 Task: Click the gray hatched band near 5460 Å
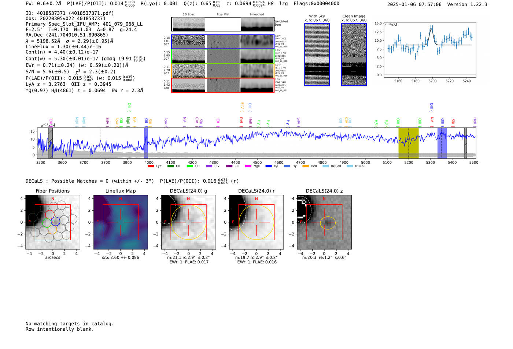click(465, 143)
